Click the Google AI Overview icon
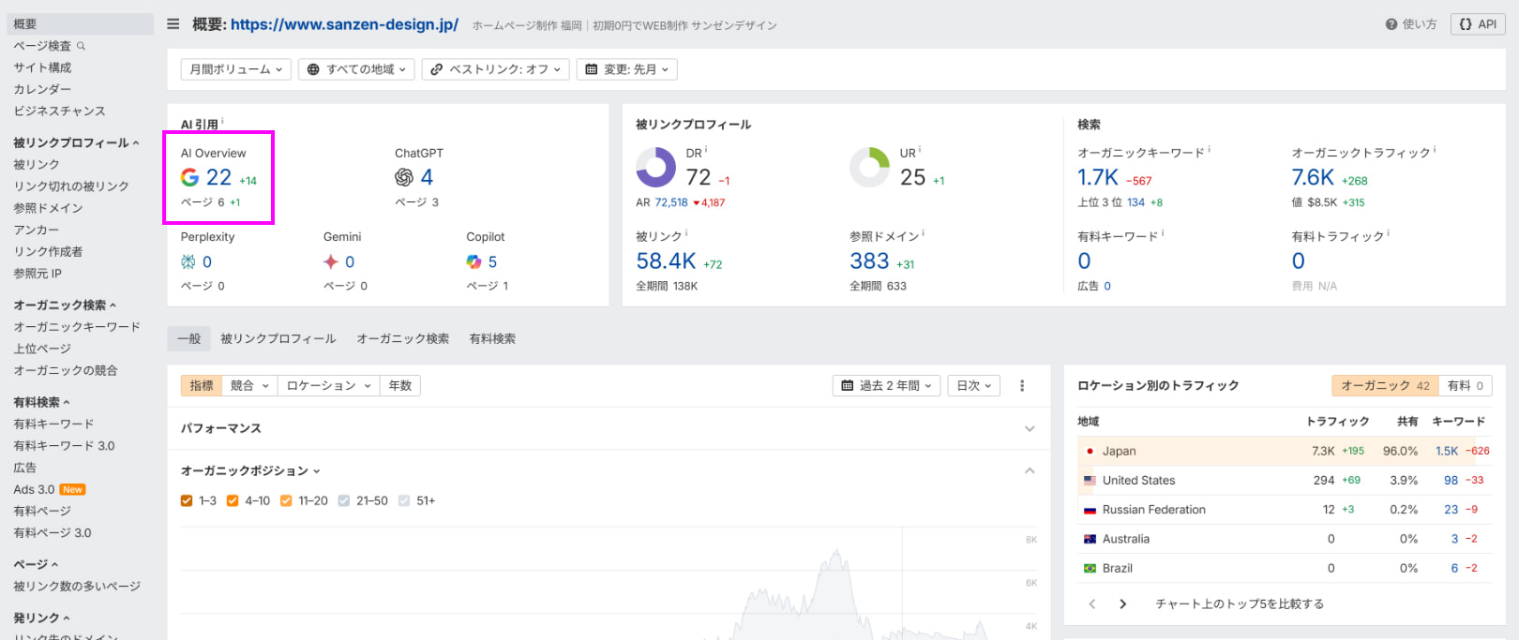The width and height of the screenshot is (1519, 640). point(190,177)
